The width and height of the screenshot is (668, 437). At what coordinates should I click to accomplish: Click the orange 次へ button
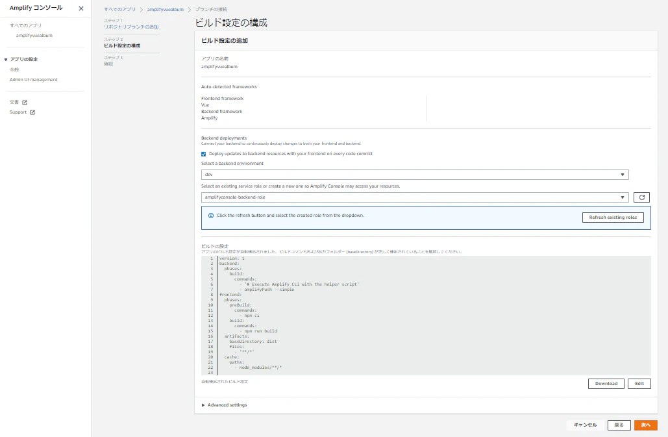pyautogui.click(x=645, y=425)
